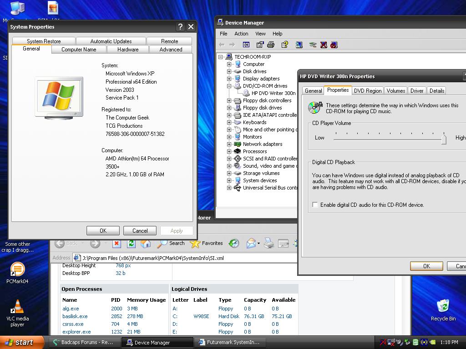This screenshot has width=466, height=349.
Task: Click the Disable device toolbar icon
Action: pos(334,45)
